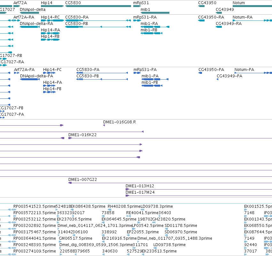Select the RH40208.5prime EST label
The width and height of the screenshot is (272, 256).
click(124, 206)
